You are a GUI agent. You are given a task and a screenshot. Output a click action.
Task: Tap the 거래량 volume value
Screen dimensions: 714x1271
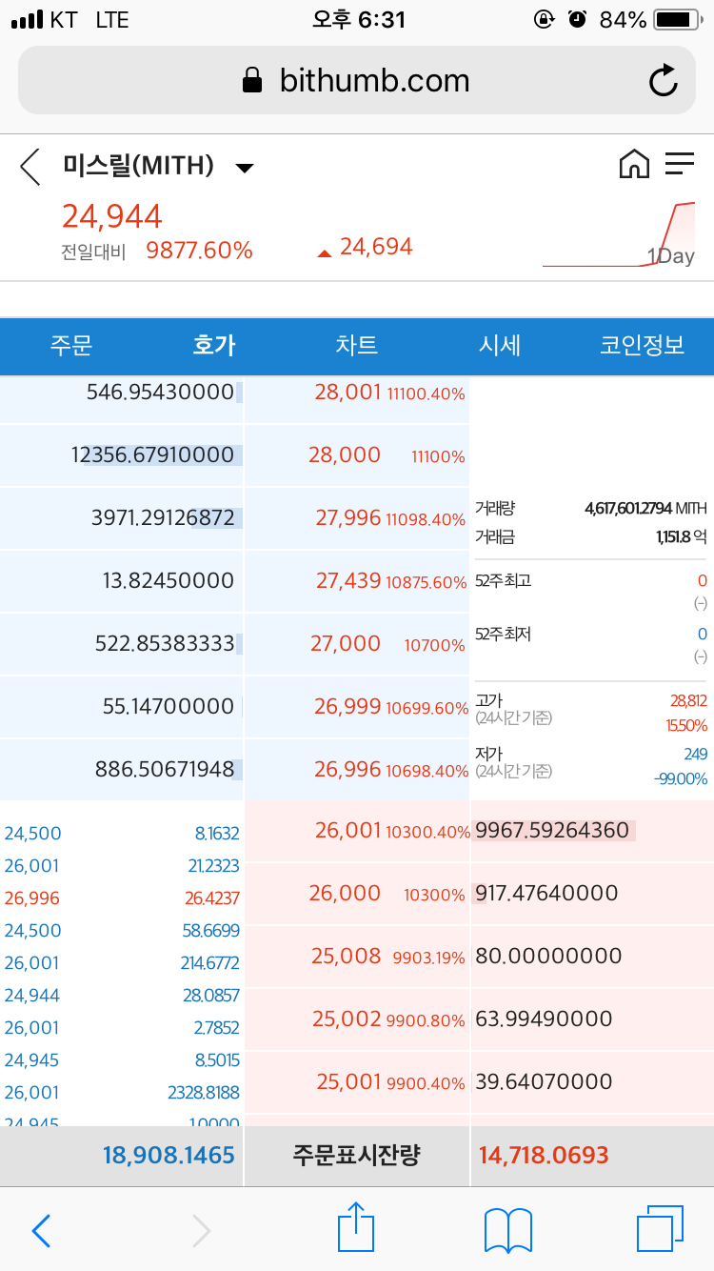(645, 510)
